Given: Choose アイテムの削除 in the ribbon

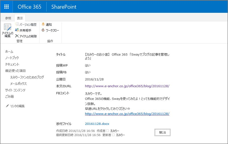Looking at the screenshot, I should 26,36.
